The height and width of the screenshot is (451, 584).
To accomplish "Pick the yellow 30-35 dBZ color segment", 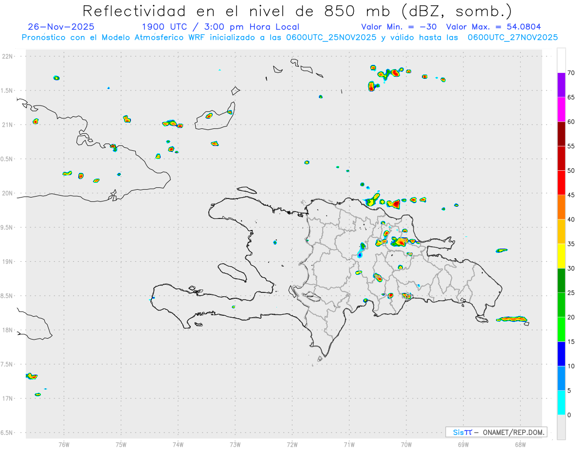I will [x=561, y=256].
